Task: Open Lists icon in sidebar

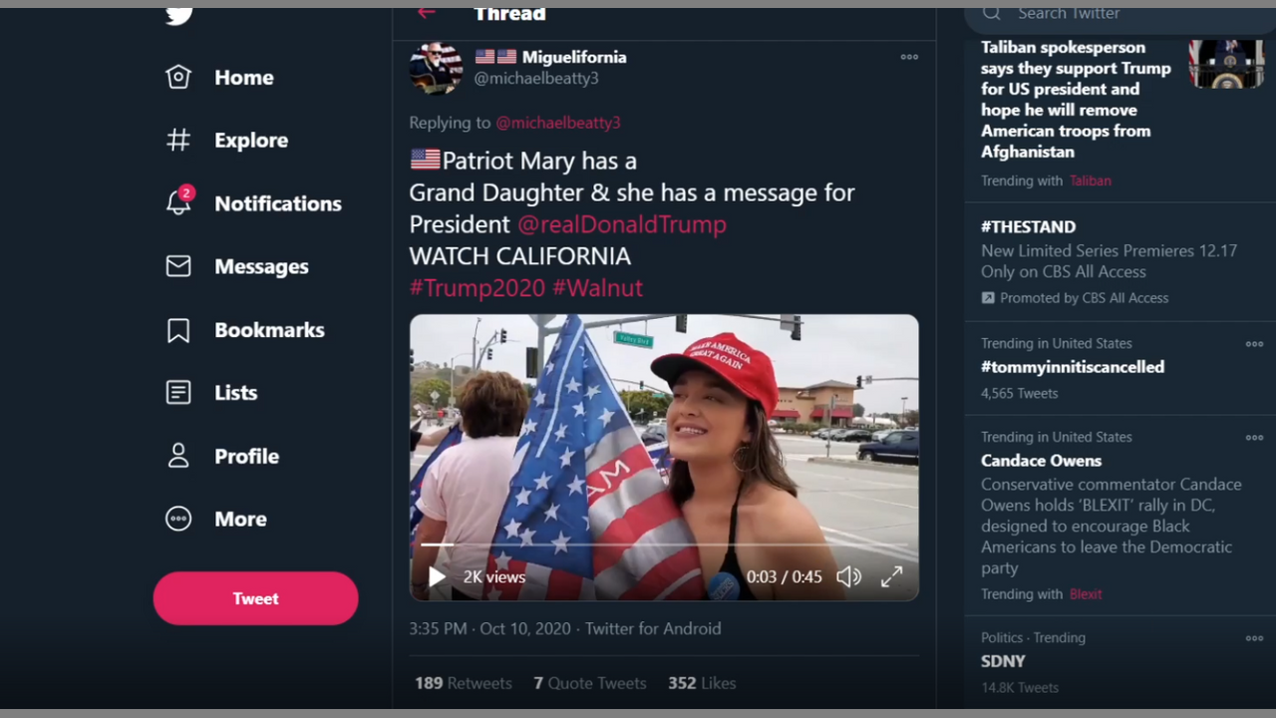Action: (x=178, y=393)
